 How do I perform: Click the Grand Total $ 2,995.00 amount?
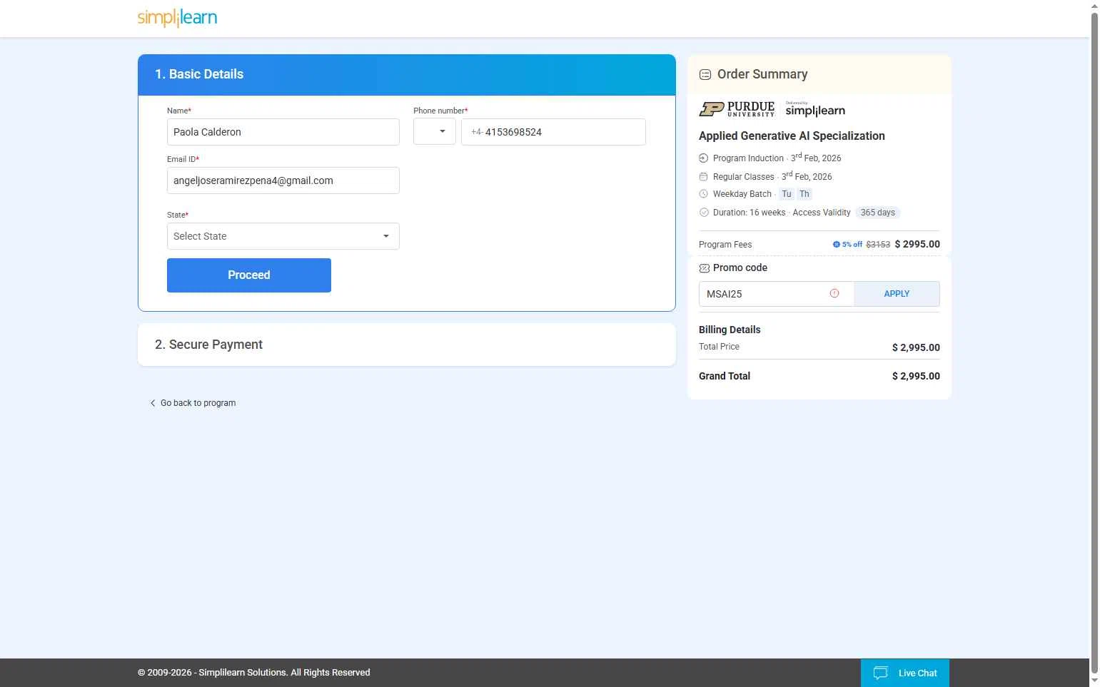tap(916, 376)
